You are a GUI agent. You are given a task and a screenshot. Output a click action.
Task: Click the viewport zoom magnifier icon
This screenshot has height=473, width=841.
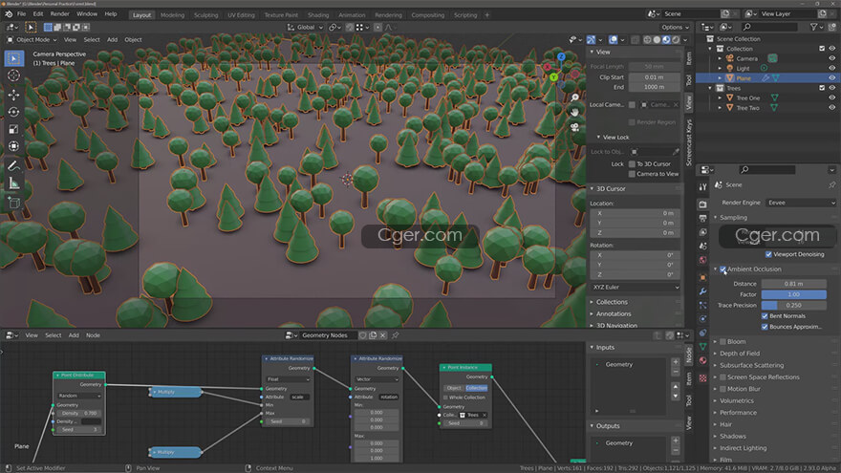574,97
